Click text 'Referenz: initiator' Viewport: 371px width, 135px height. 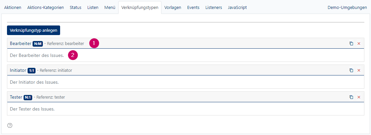[x=56, y=70]
